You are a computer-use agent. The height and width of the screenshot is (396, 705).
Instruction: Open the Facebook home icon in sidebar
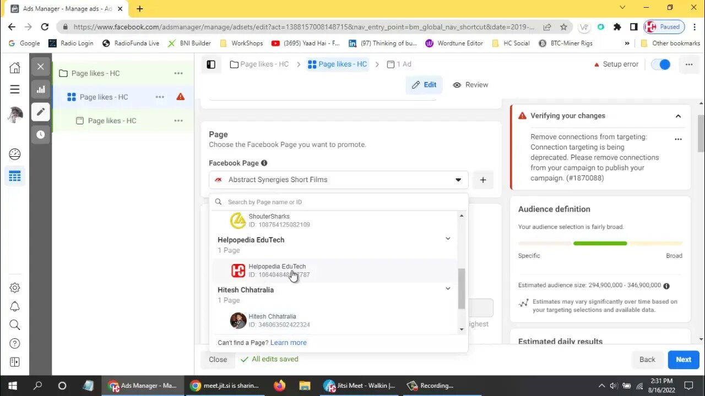[x=15, y=68]
